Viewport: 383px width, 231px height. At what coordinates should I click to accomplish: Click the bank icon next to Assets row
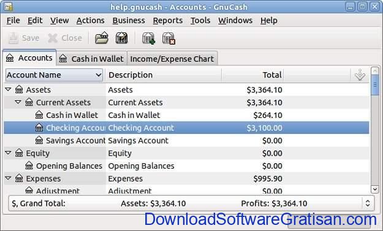coord(19,90)
